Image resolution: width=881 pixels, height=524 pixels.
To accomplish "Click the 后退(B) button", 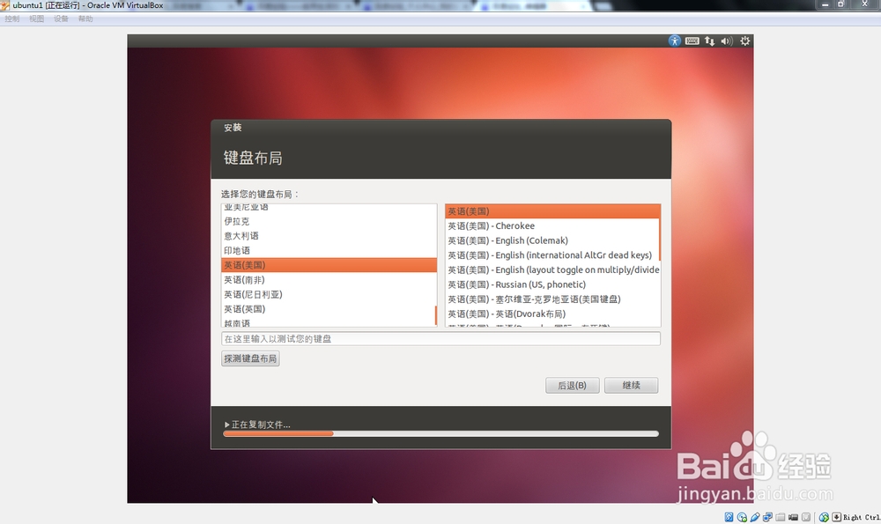I will point(572,385).
